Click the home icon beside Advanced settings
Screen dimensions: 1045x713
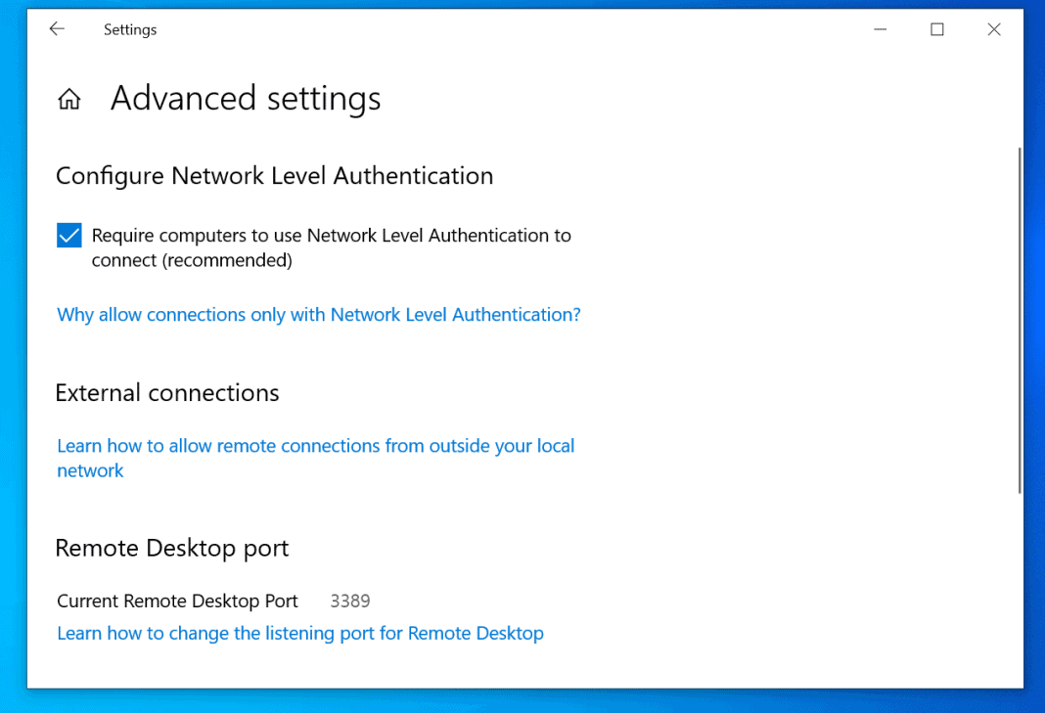pos(68,98)
